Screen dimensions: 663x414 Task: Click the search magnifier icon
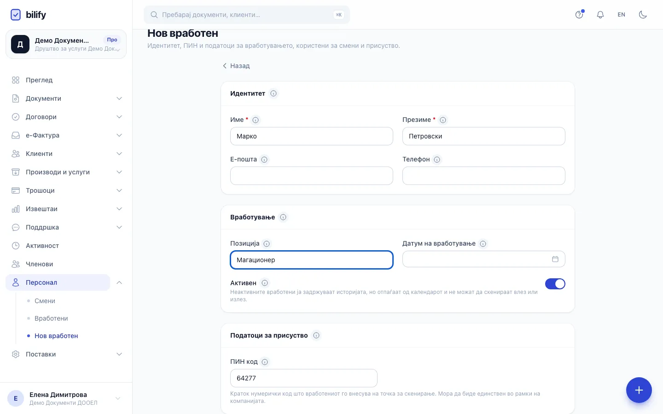154,15
